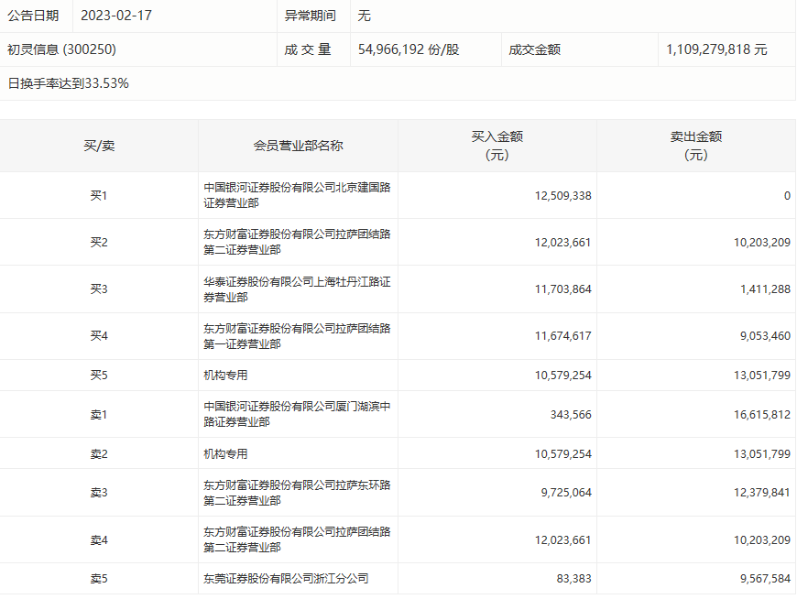The image size is (797, 599).
Task: Select the 卖3 row label
Action: (99, 493)
